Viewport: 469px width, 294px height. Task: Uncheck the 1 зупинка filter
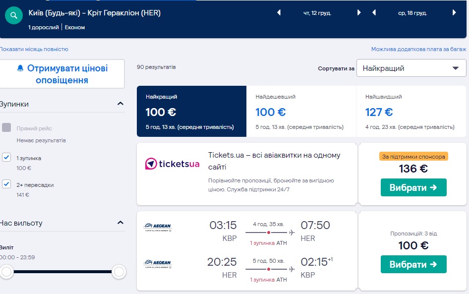pos(6,158)
